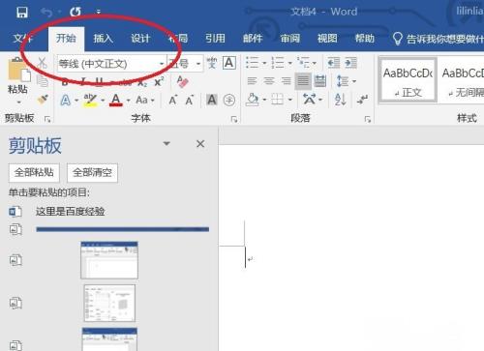Open the font name dropdown 等线
The height and width of the screenshot is (351, 484).
click(x=111, y=64)
